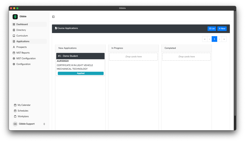The width and height of the screenshot is (245, 142).
Task: Go to the first page arrow
Action: (205, 39)
